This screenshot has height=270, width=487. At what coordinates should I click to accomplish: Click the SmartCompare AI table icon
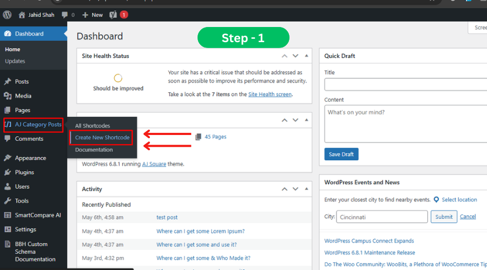(8, 215)
